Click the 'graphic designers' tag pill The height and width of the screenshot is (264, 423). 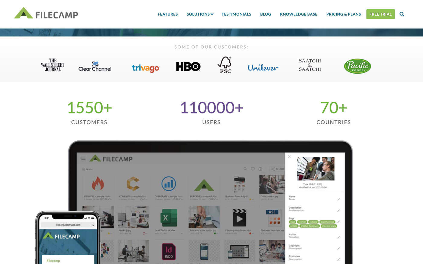click(310, 226)
